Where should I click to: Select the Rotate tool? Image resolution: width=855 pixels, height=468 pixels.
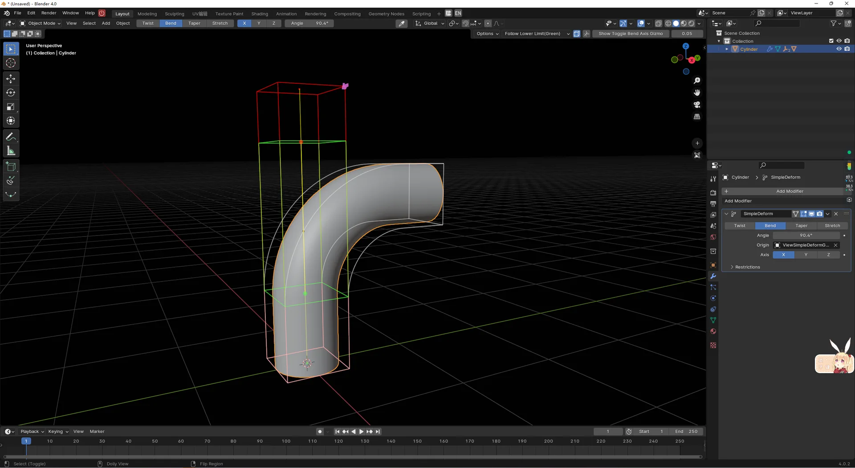point(11,93)
